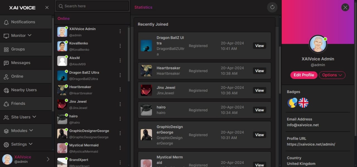Viewport: 357px width, 167px height.
Task: Click AlexM's avatar in online list
Action: (x=62, y=61)
